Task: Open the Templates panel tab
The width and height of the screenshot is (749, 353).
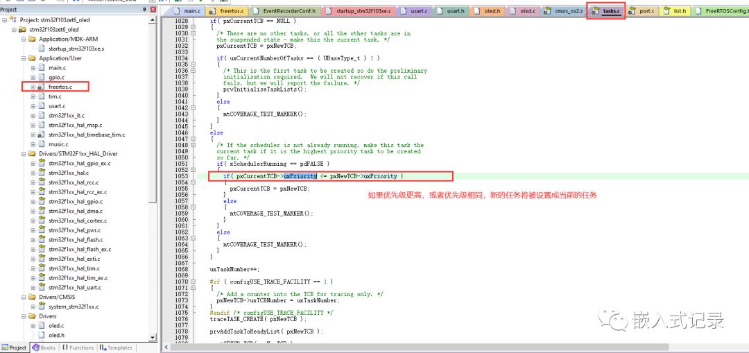Action: [116, 347]
